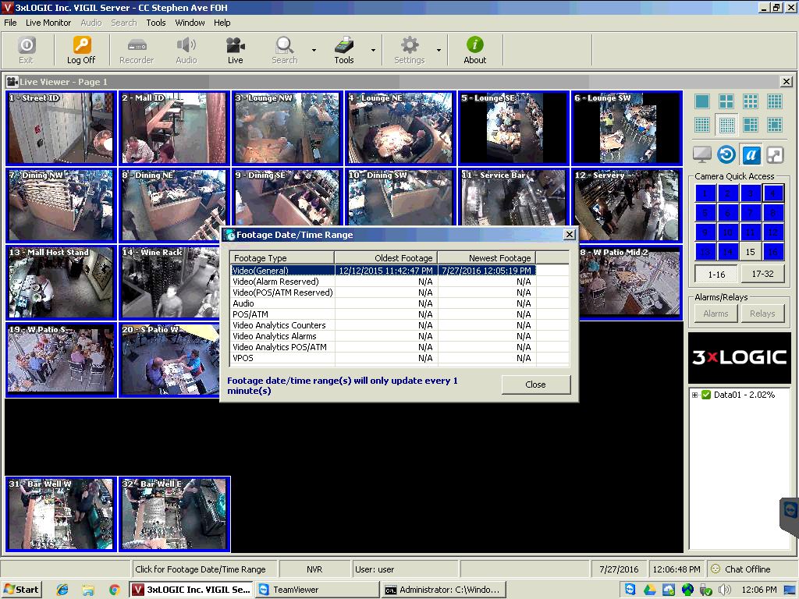The height and width of the screenshot is (599, 799).
Task: Close the Footage Date/Time Range dialog
Action: coord(535,385)
